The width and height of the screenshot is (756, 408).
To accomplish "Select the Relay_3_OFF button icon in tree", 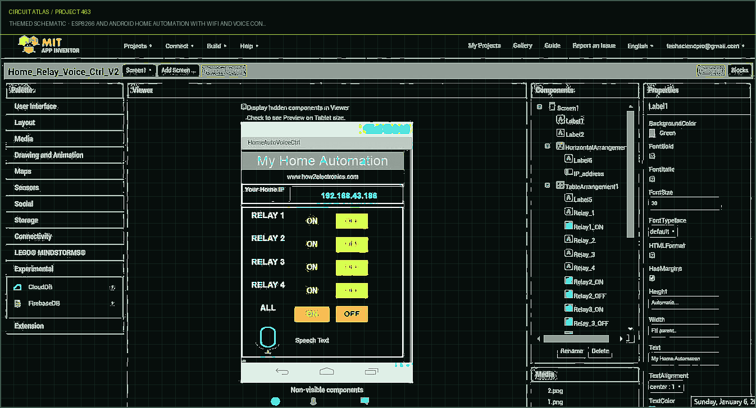I will tap(568, 322).
